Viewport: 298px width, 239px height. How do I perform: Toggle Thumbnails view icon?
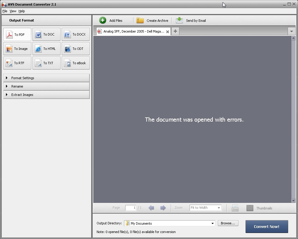250,208
